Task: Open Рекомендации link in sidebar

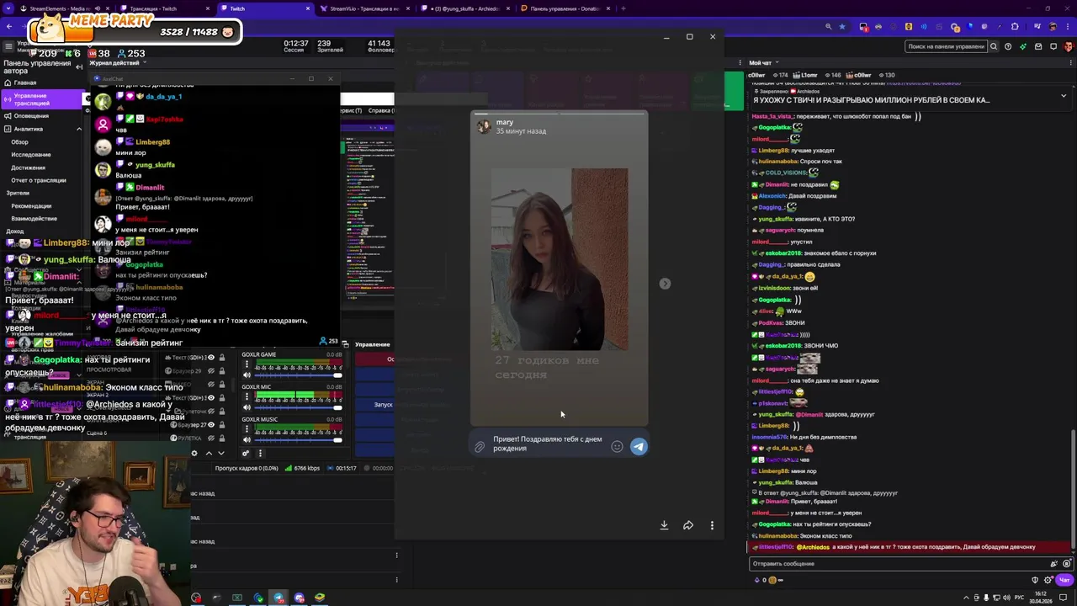Action: [x=31, y=205]
